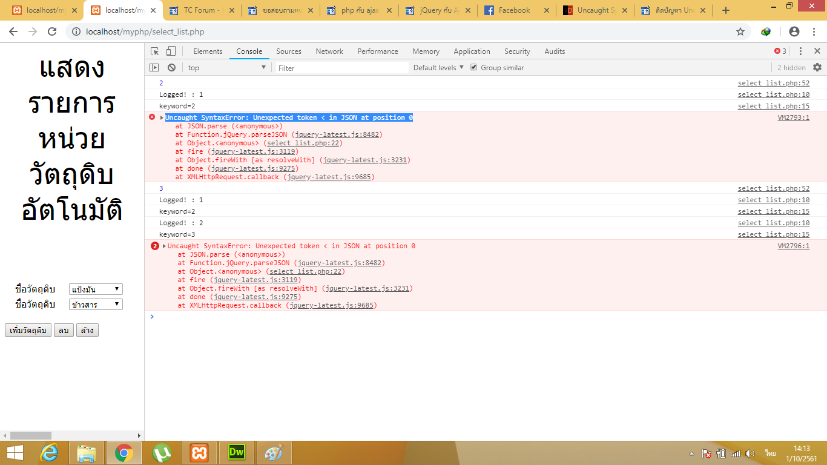Switch to the Audits tab
The image size is (827, 465).
pos(555,51)
